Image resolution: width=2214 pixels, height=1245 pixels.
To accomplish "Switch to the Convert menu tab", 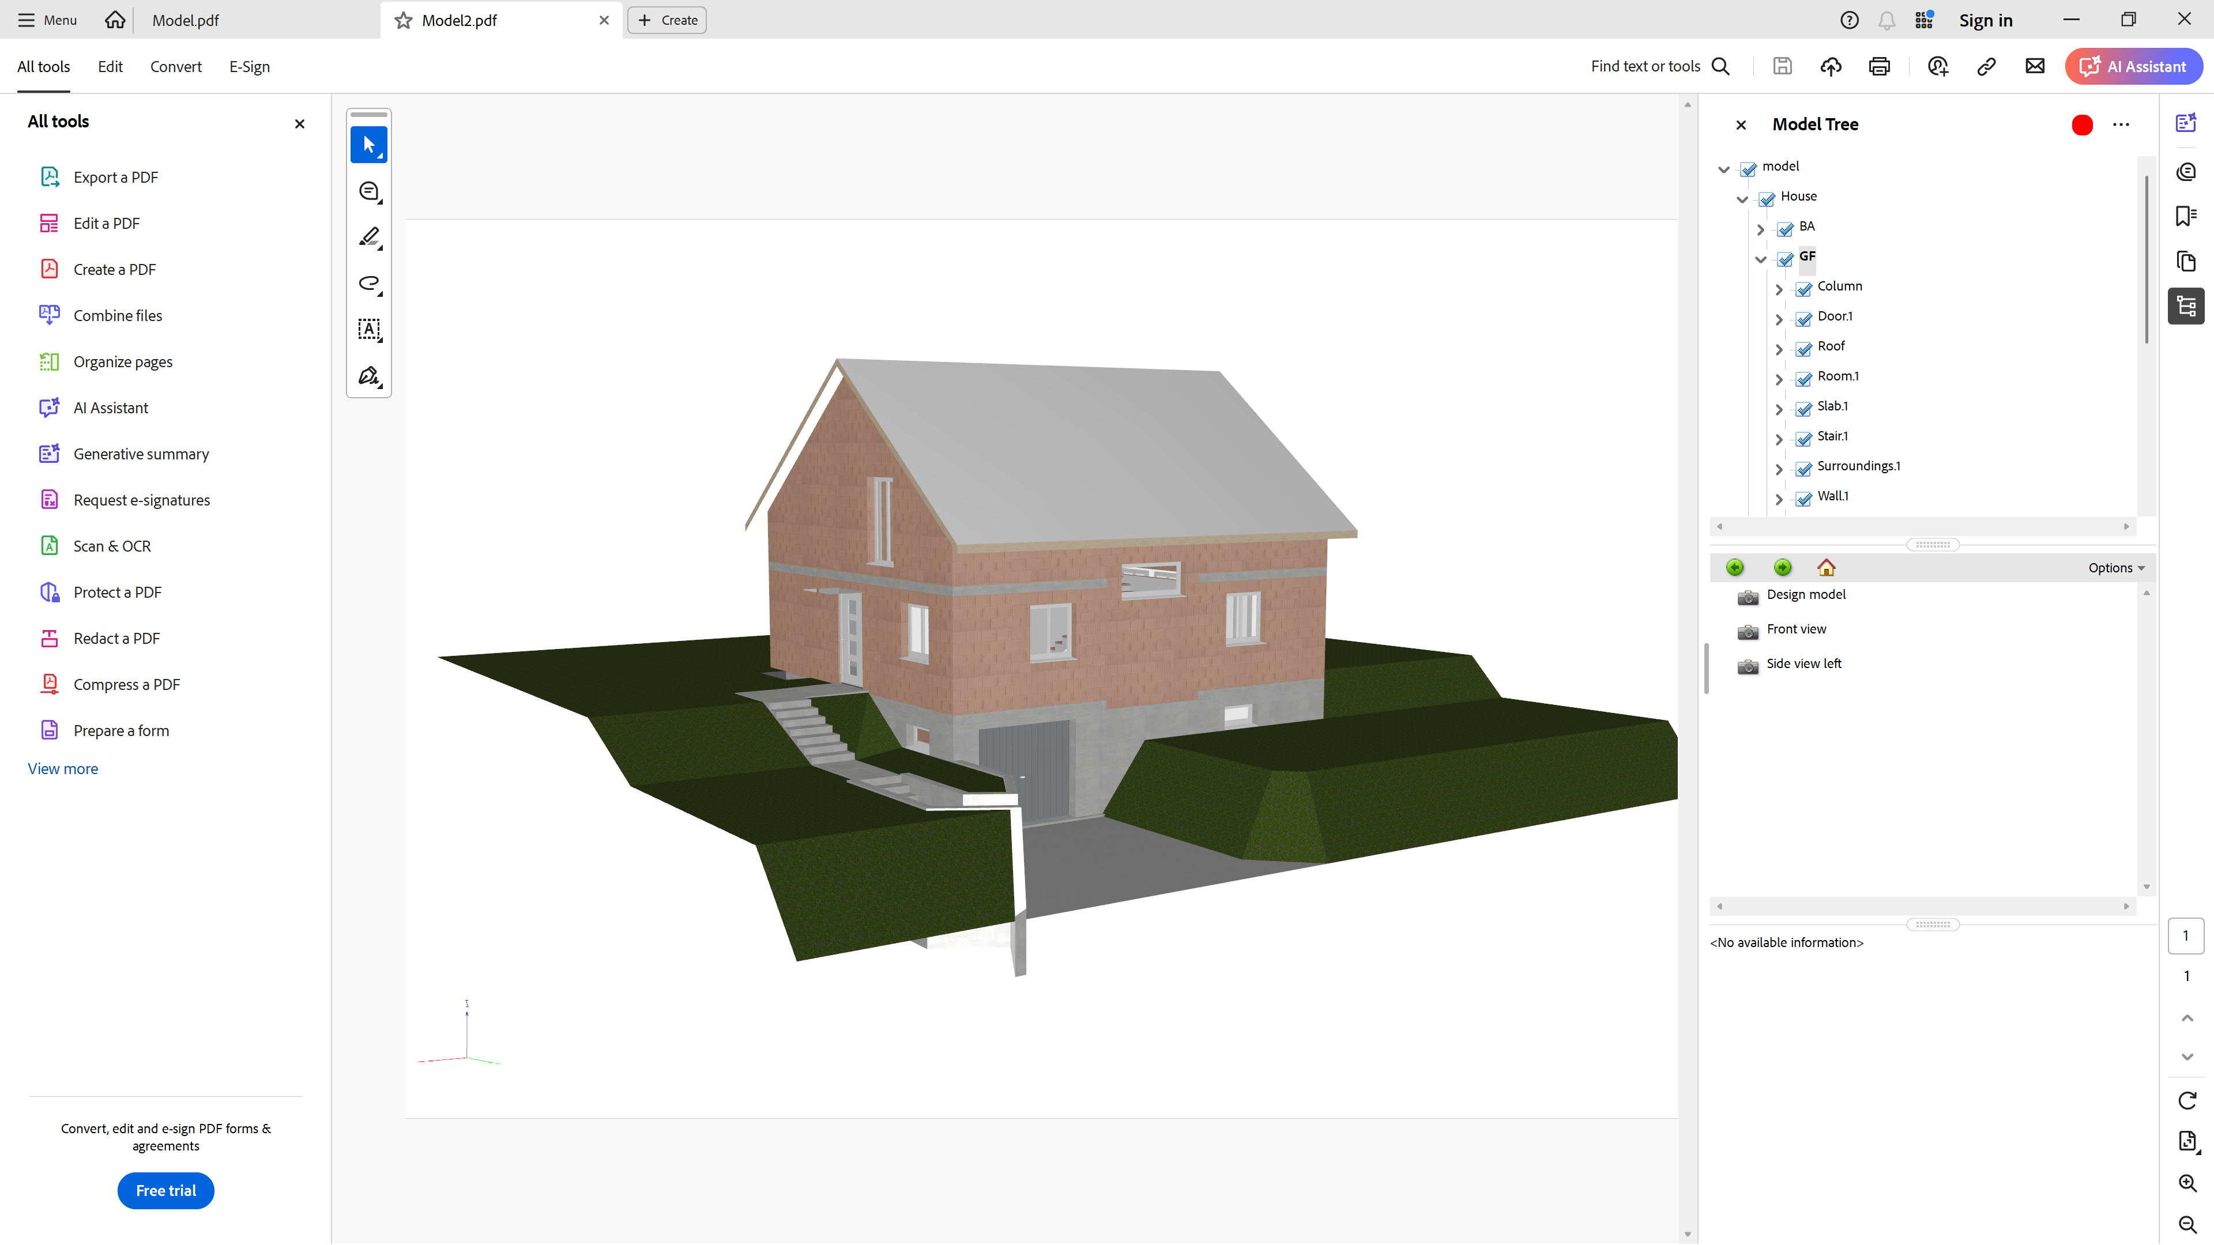I will tap(175, 66).
